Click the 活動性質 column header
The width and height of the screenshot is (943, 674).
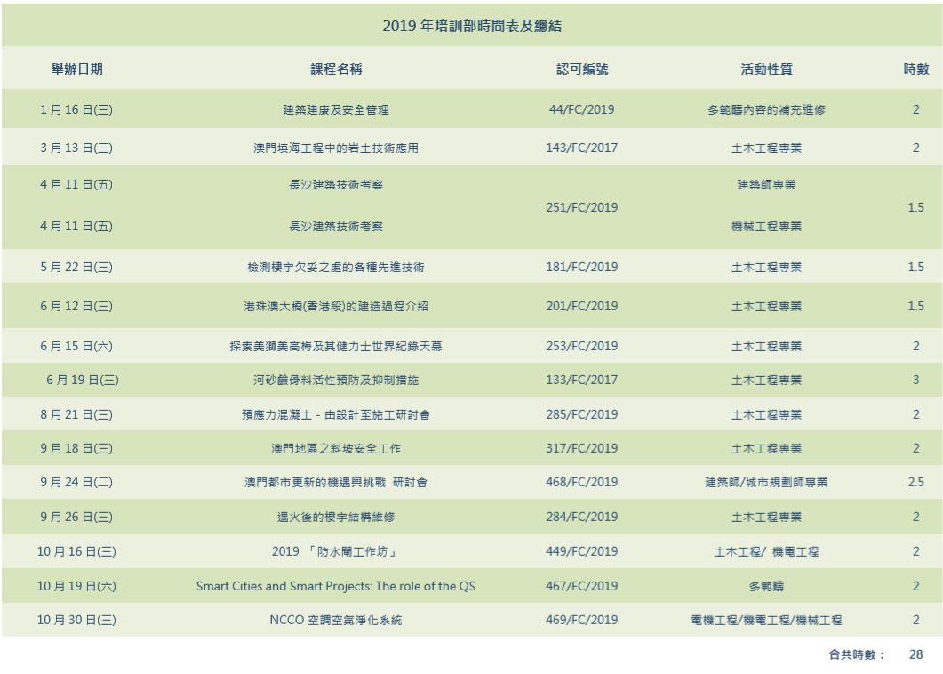pyautogui.click(x=766, y=69)
